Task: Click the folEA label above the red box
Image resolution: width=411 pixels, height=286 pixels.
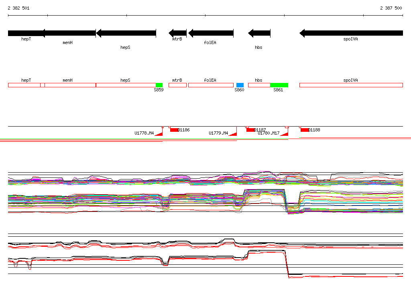Action: (x=210, y=80)
